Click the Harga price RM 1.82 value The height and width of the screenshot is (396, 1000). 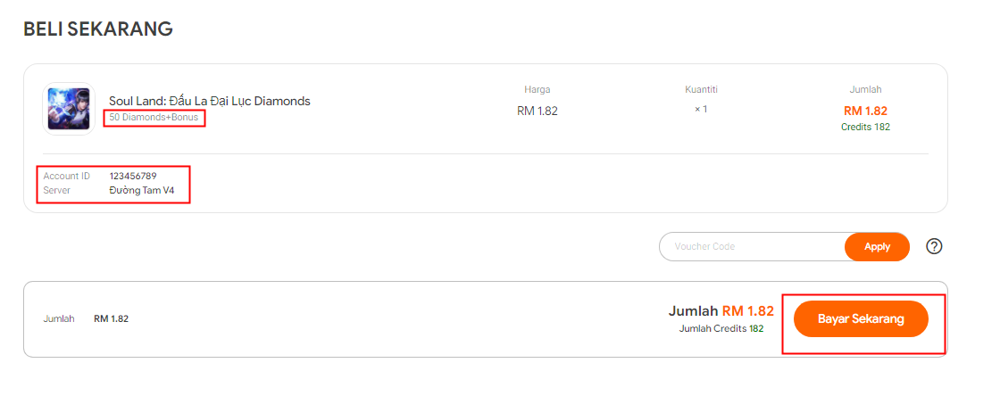537,111
